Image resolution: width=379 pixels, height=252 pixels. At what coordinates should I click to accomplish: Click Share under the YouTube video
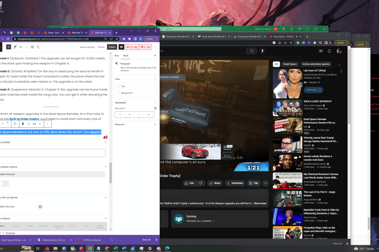pos(215,183)
